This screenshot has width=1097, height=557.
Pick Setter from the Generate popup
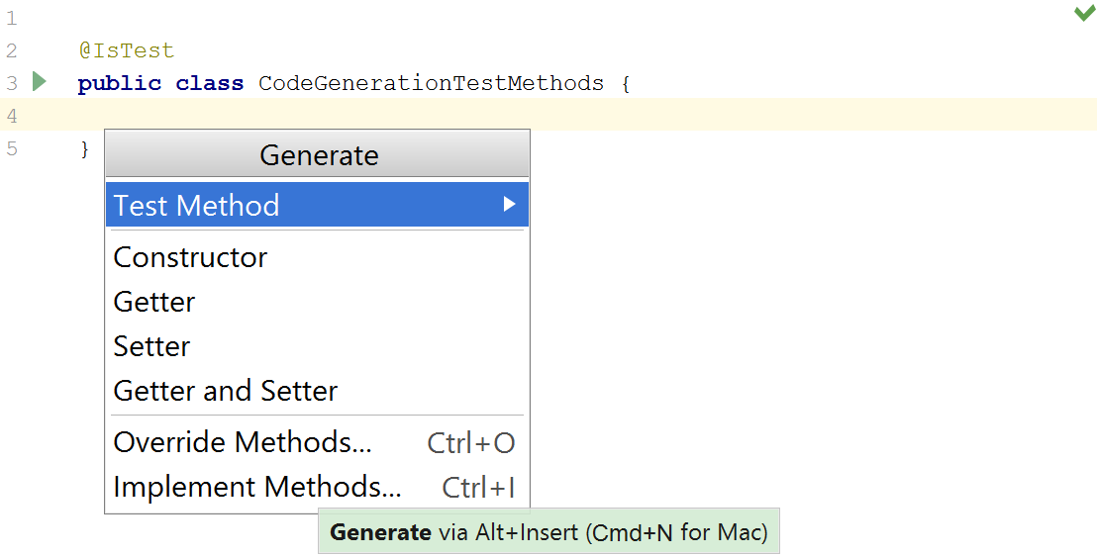(x=151, y=346)
